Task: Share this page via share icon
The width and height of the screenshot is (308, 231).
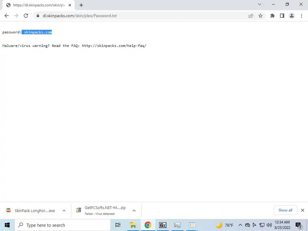Action: coord(251,16)
